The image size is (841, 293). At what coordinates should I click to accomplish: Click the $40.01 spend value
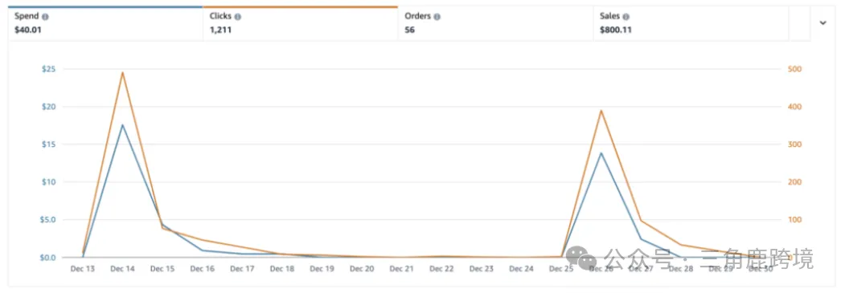coord(28,30)
